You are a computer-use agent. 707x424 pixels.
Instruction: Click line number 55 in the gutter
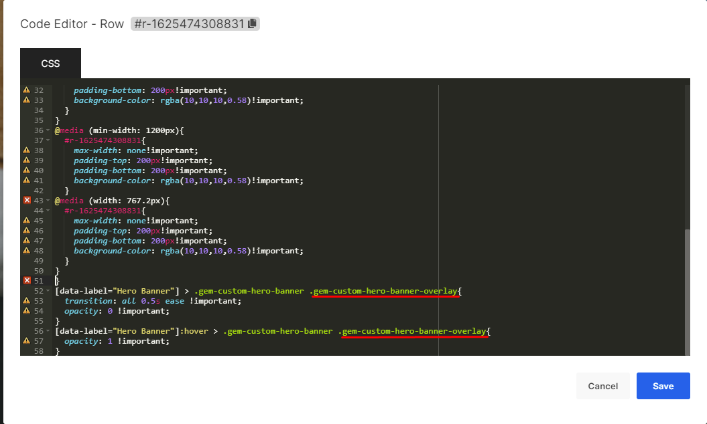[x=39, y=321]
